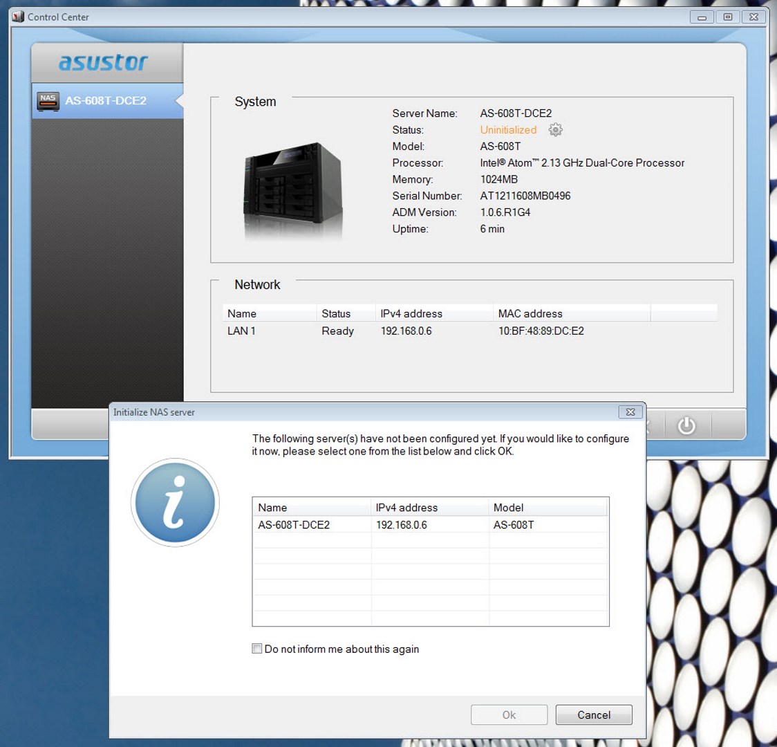Minimize the Control Center window
The width and height of the screenshot is (777, 747).
pyautogui.click(x=702, y=17)
